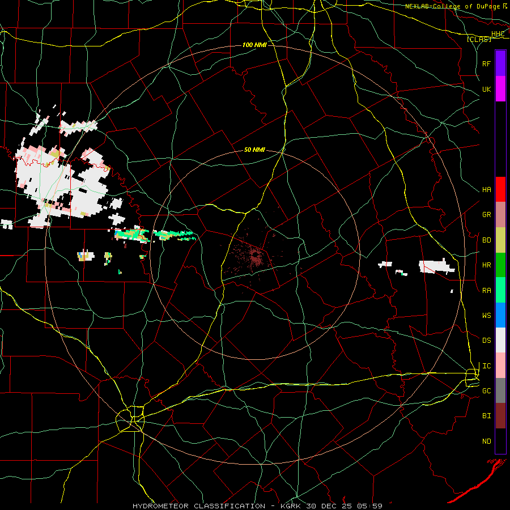Image resolution: width=510 pixels, height=510 pixels.
Task: Click the UK magenta legend color swatch
Action: click(500, 89)
